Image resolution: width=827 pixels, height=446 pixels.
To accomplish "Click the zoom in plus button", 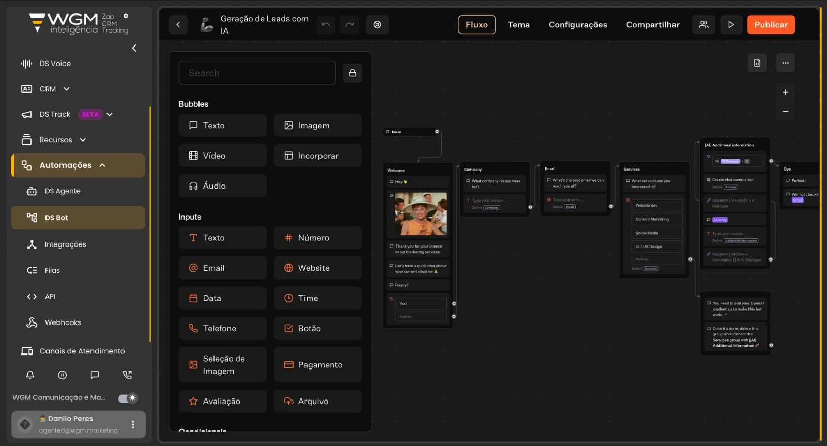I will 785,93.
